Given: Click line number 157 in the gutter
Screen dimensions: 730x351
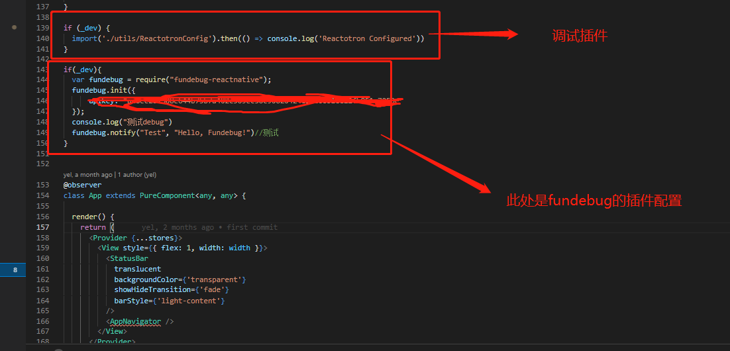Looking at the screenshot, I should (x=42, y=227).
